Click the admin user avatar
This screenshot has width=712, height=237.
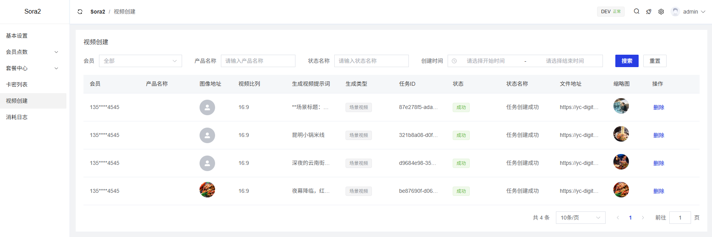tap(676, 12)
